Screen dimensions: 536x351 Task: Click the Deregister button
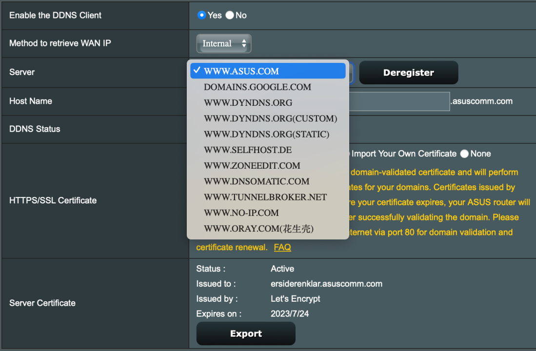tap(409, 72)
